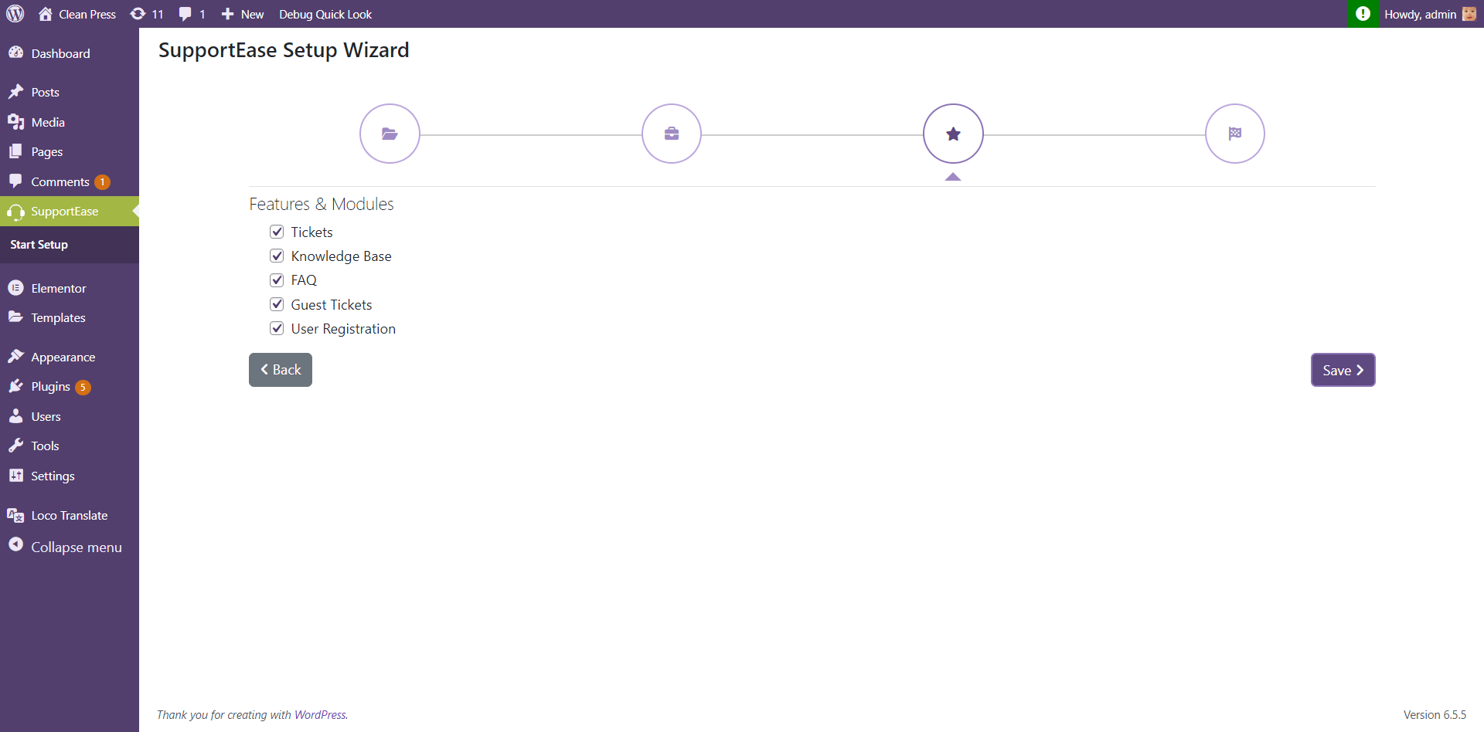1484x732 pixels.
Task: Open the Media menu
Action: [48, 122]
